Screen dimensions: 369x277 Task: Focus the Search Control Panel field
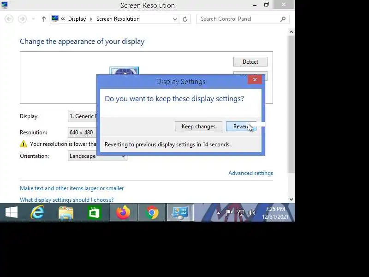tap(243, 19)
